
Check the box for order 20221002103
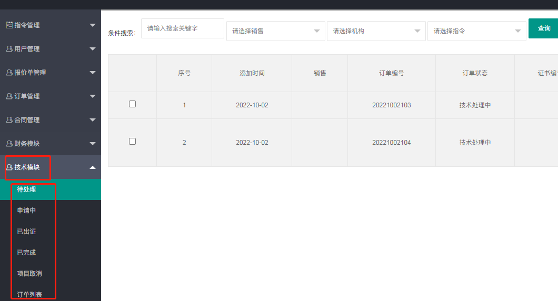pyautogui.click(x=132, y=104)
